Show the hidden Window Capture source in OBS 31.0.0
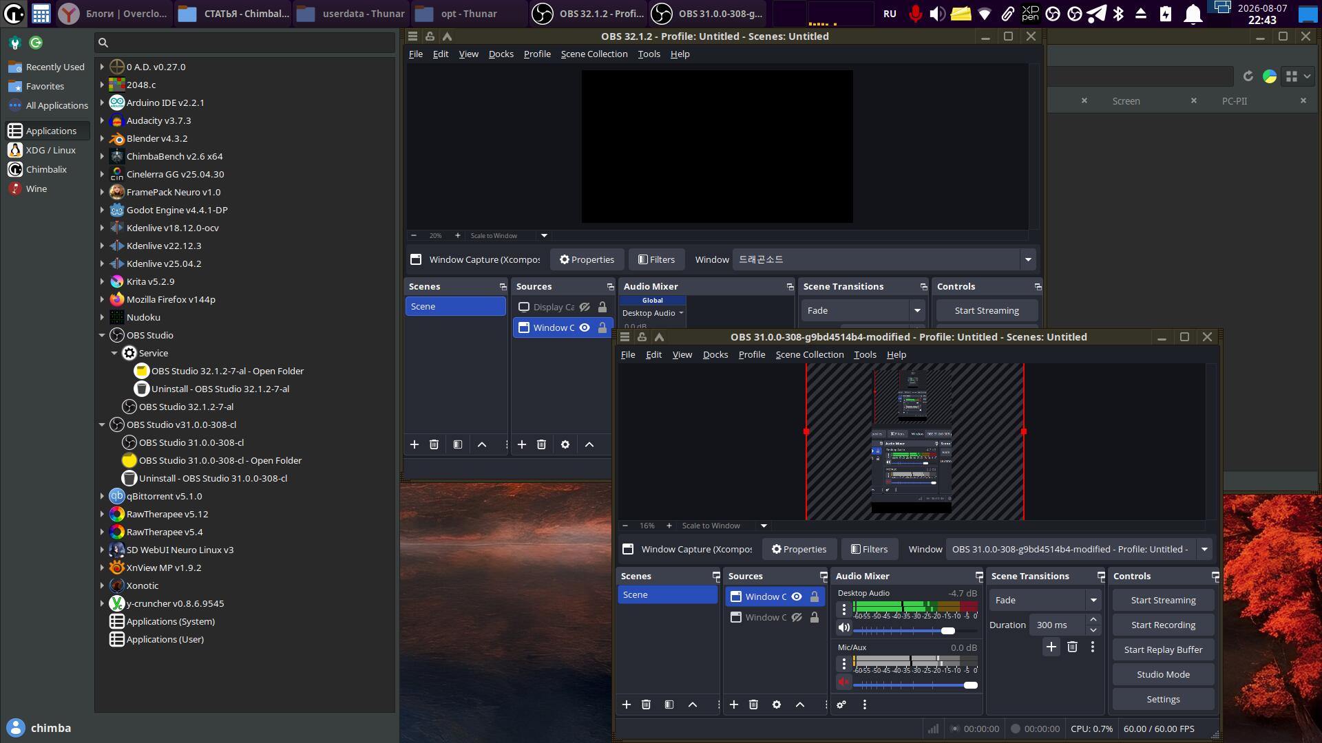Viewport: 1322px width, 743px height. tap(797, 618)
